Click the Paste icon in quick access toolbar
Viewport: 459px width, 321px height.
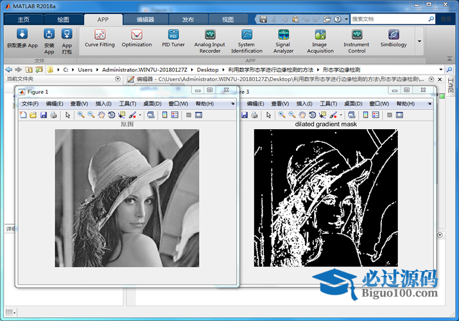pyautogui.click(x=295, y=19)
